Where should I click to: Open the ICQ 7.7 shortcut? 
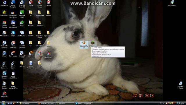tap(22, 23)
